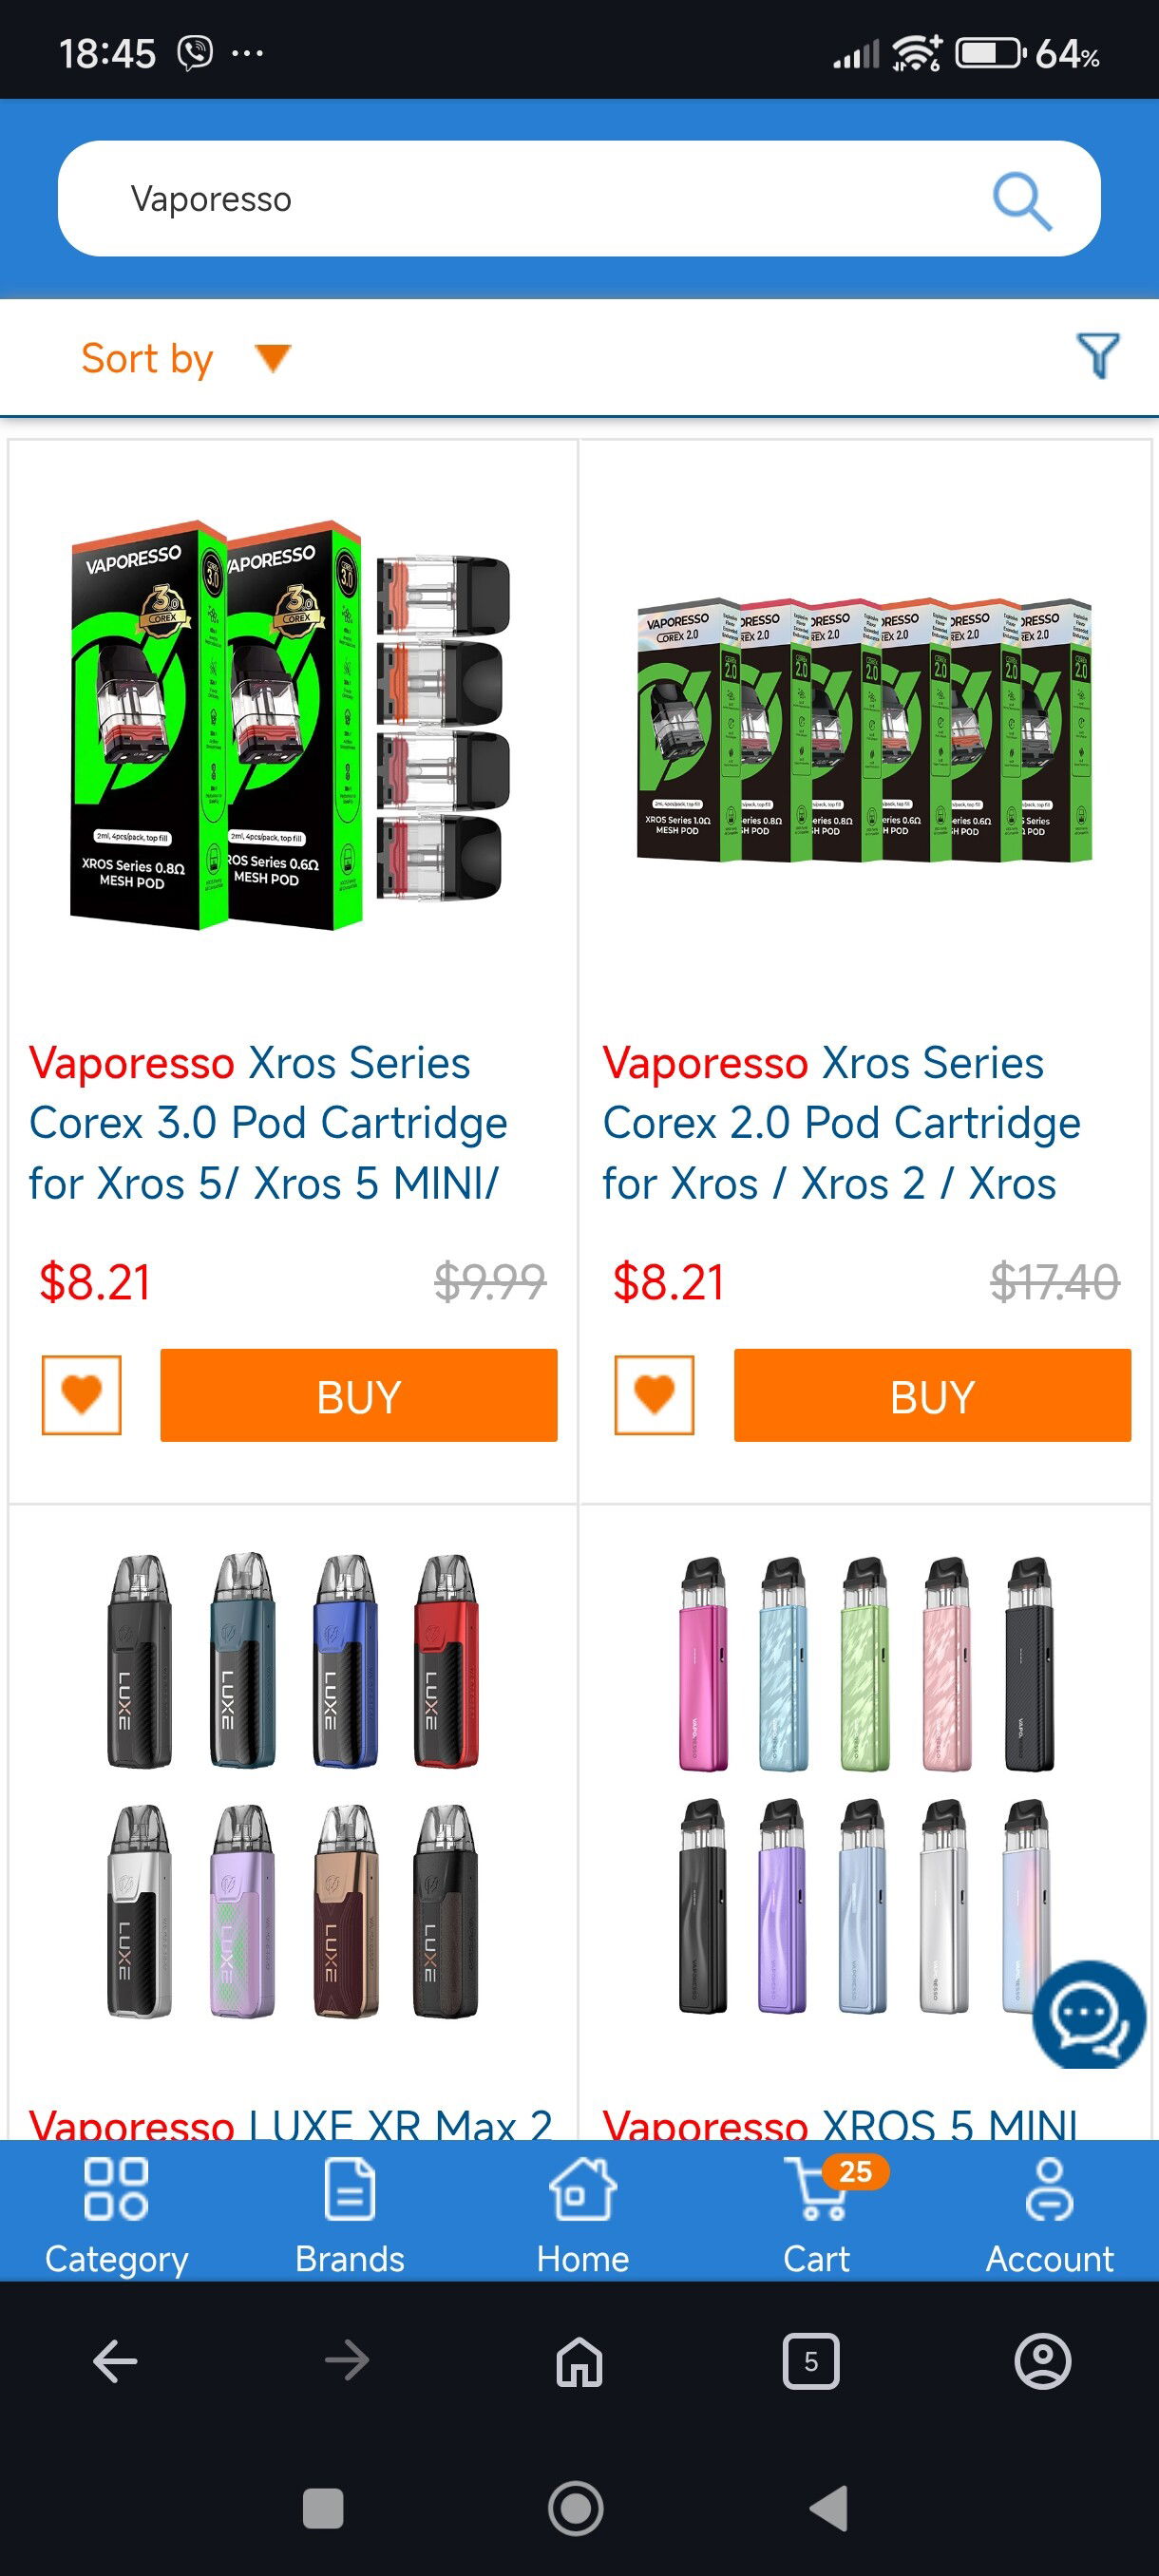Open the filter funnel icon
Image resolution: width=1159 pixels, height=2576 pixels.
[1098, 356]
